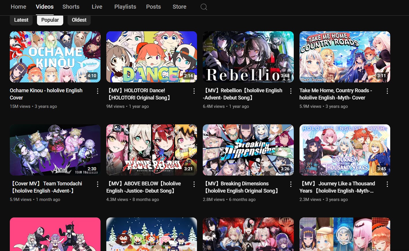Click the 15M views text
This screenshot has height=251, width=409.
point(20,106)
